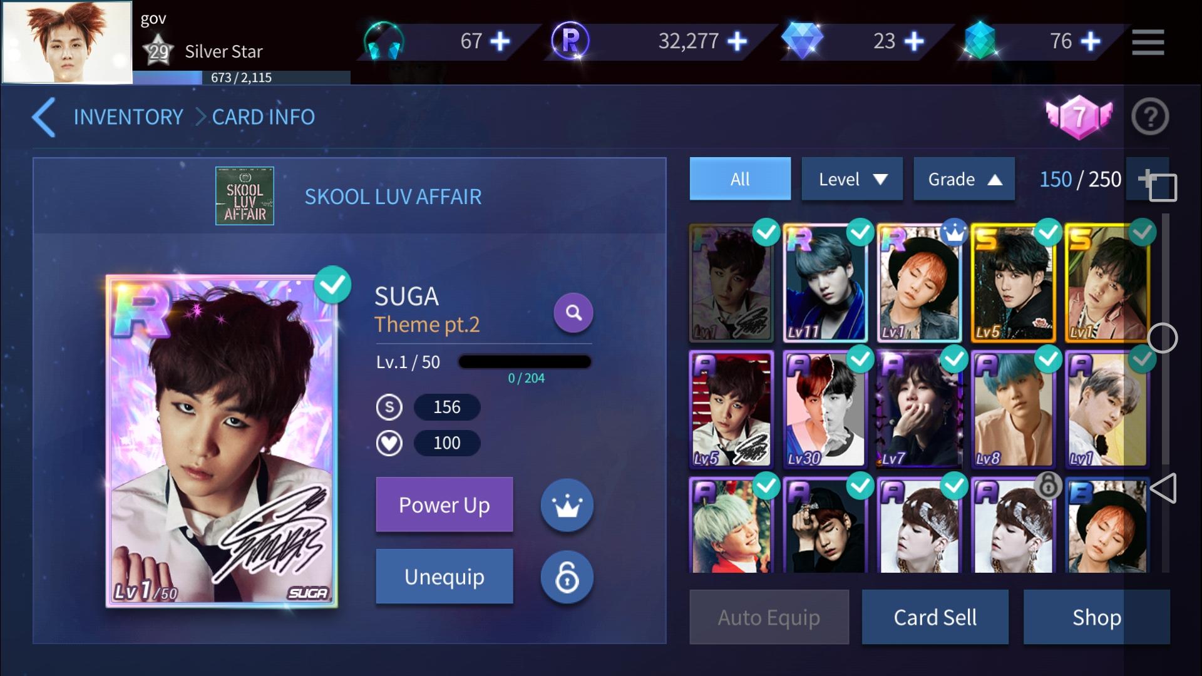
Task: Open the help question mark icon
Action: click(x=1150, y=116)
